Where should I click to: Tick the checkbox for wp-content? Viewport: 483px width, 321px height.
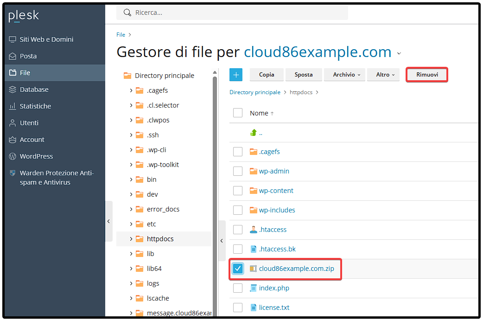click(x=238, y=191)
